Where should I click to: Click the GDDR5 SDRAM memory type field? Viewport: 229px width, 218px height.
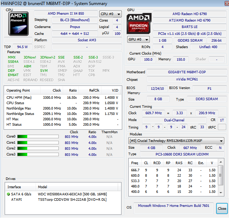click(190, 41)
